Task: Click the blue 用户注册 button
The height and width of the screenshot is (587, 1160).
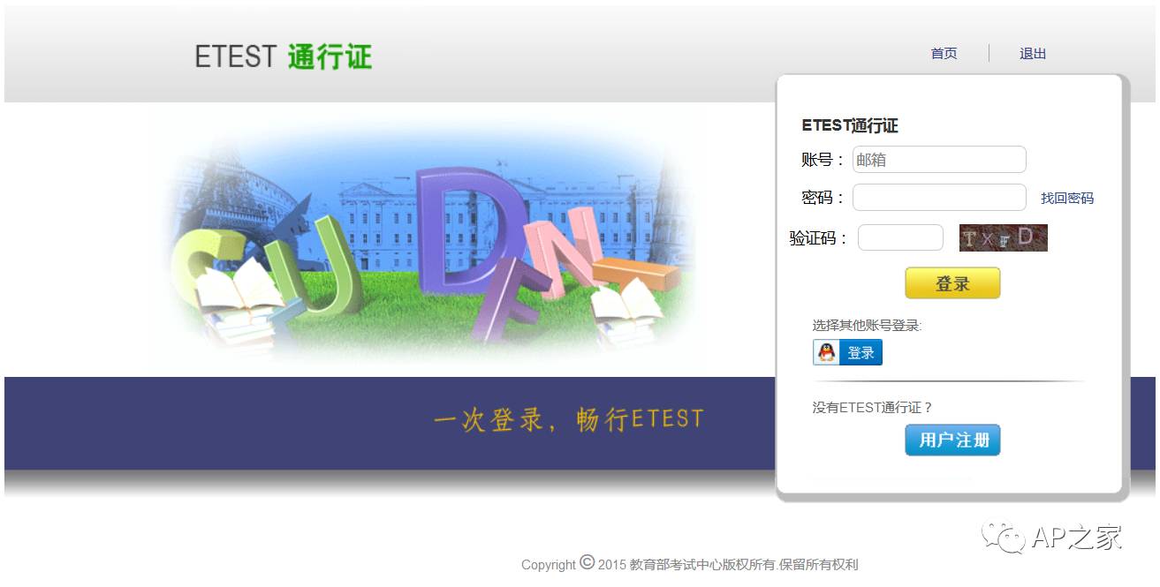Action: [x=952, y=440]
